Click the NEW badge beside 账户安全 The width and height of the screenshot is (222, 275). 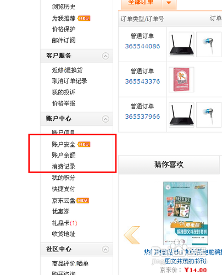(84, 144)
